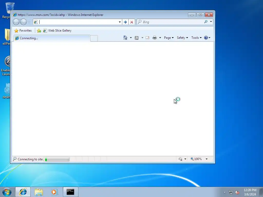Open a new blank tab
This screenshot has width=263, height=197.
point(94,38)
